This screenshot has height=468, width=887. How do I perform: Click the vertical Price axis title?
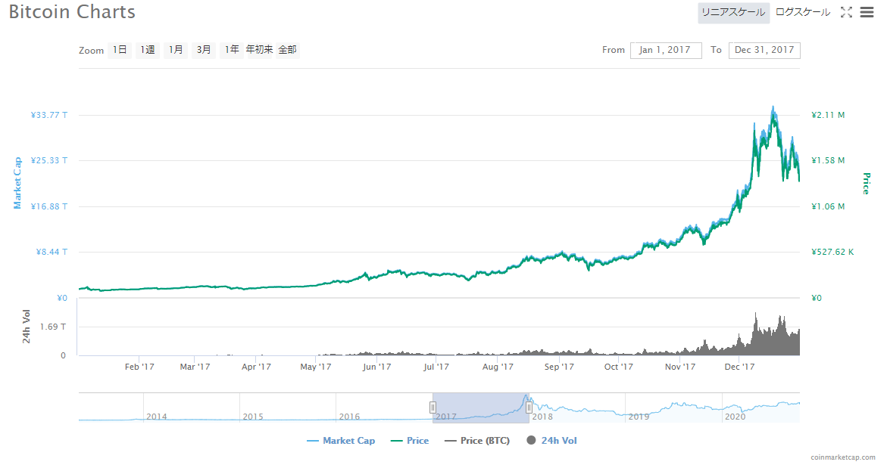(x=866, y=184)
